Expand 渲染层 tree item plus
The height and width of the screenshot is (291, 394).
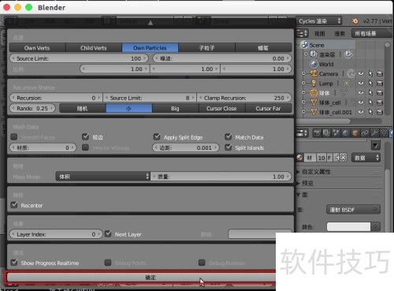[x=306, y=54]
